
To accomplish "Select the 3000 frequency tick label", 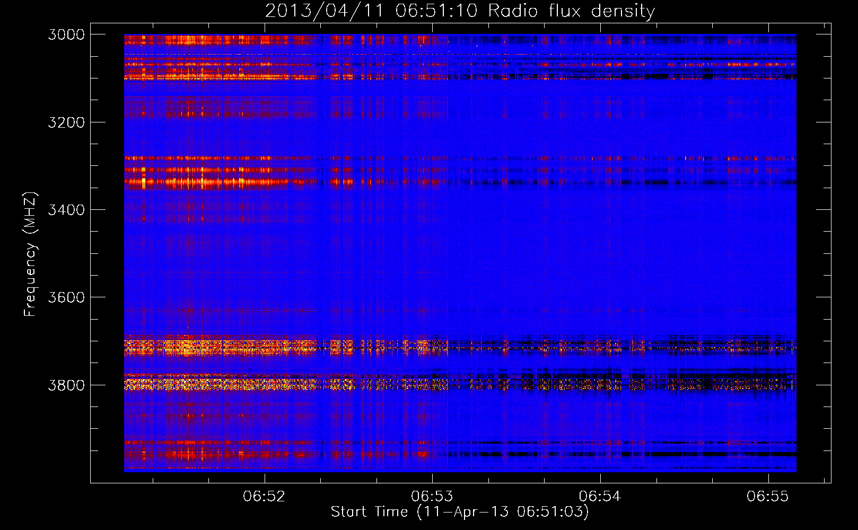I will tap(66, 34).
